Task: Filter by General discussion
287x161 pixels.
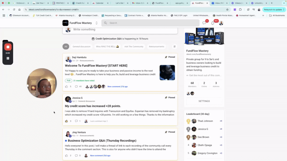Action: point(82,47)
